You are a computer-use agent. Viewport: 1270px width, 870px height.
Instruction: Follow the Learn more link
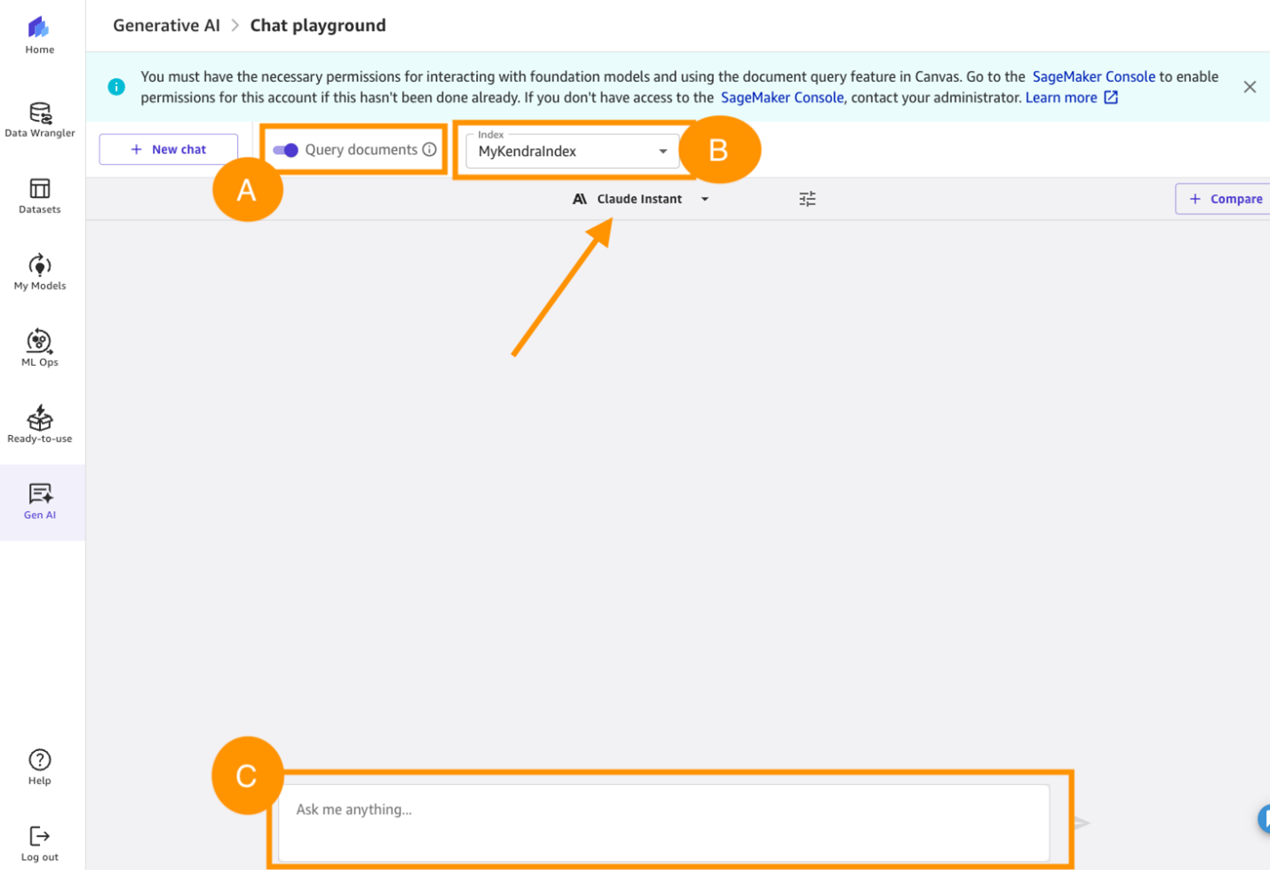(x=1071, y=98)
